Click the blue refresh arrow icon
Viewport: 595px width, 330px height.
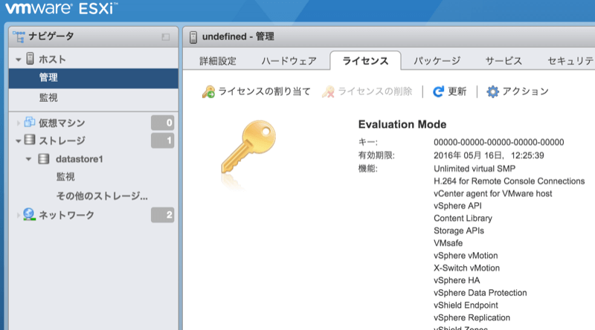[438, 91]
